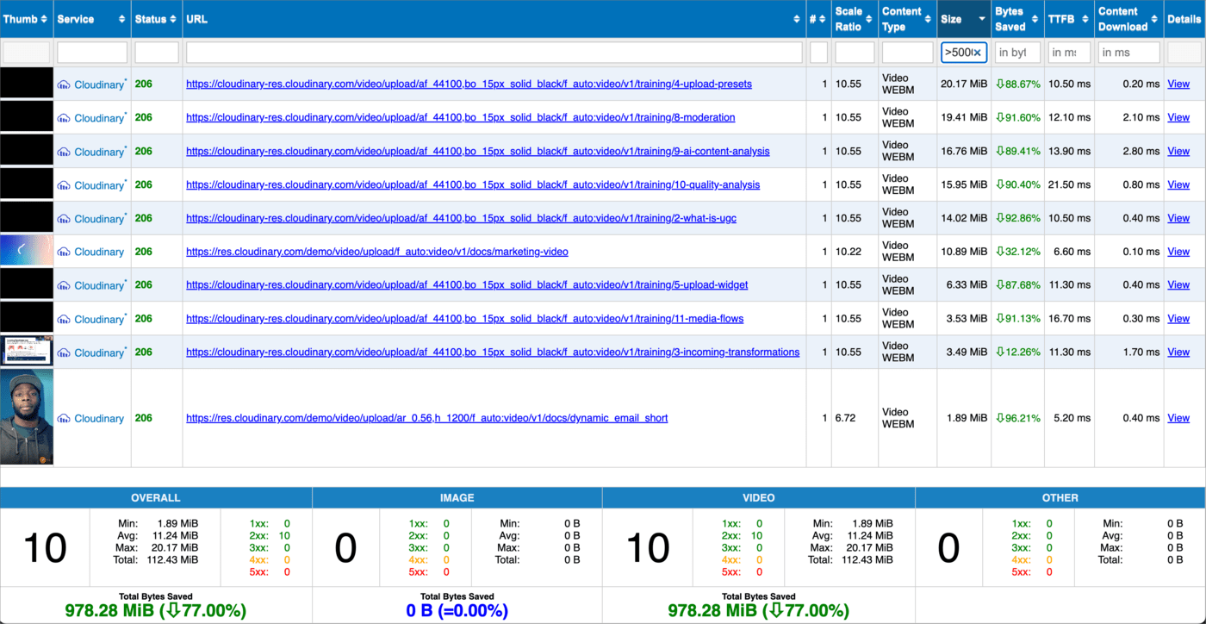Click the TTFB filter field

[x=1069, y=53]
